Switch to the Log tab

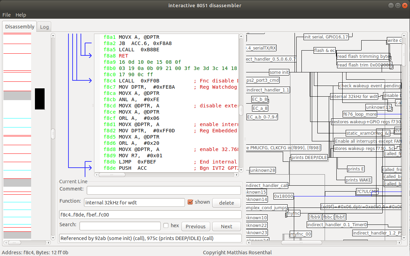point(44,27)
